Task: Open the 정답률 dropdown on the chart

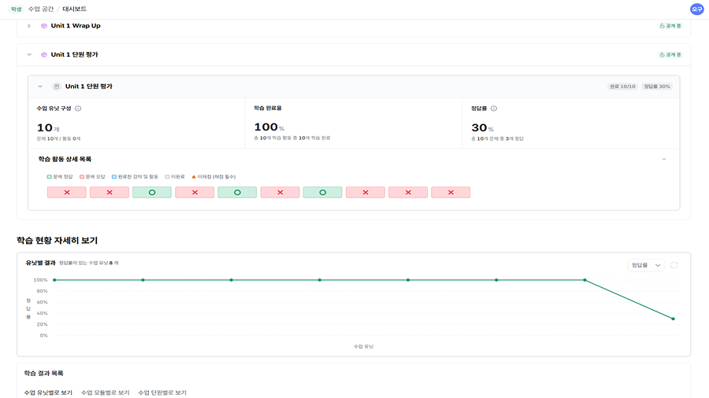Action: point(645,265)
